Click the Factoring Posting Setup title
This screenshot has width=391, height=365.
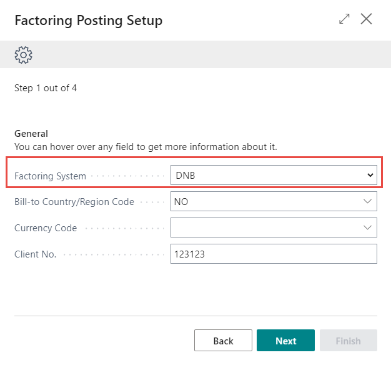tap(88, 21)
